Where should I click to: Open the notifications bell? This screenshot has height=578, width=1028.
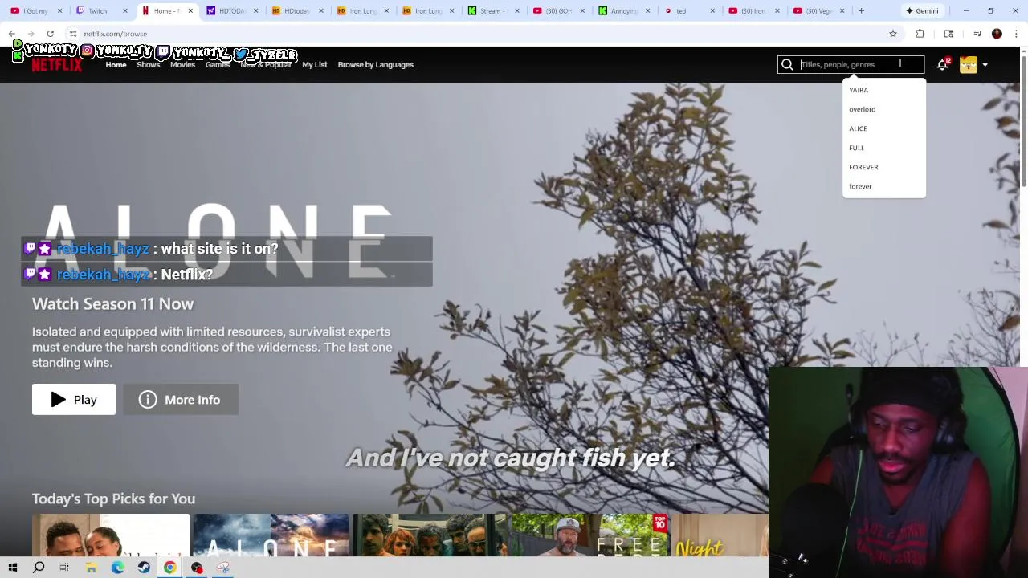[942, 65]
